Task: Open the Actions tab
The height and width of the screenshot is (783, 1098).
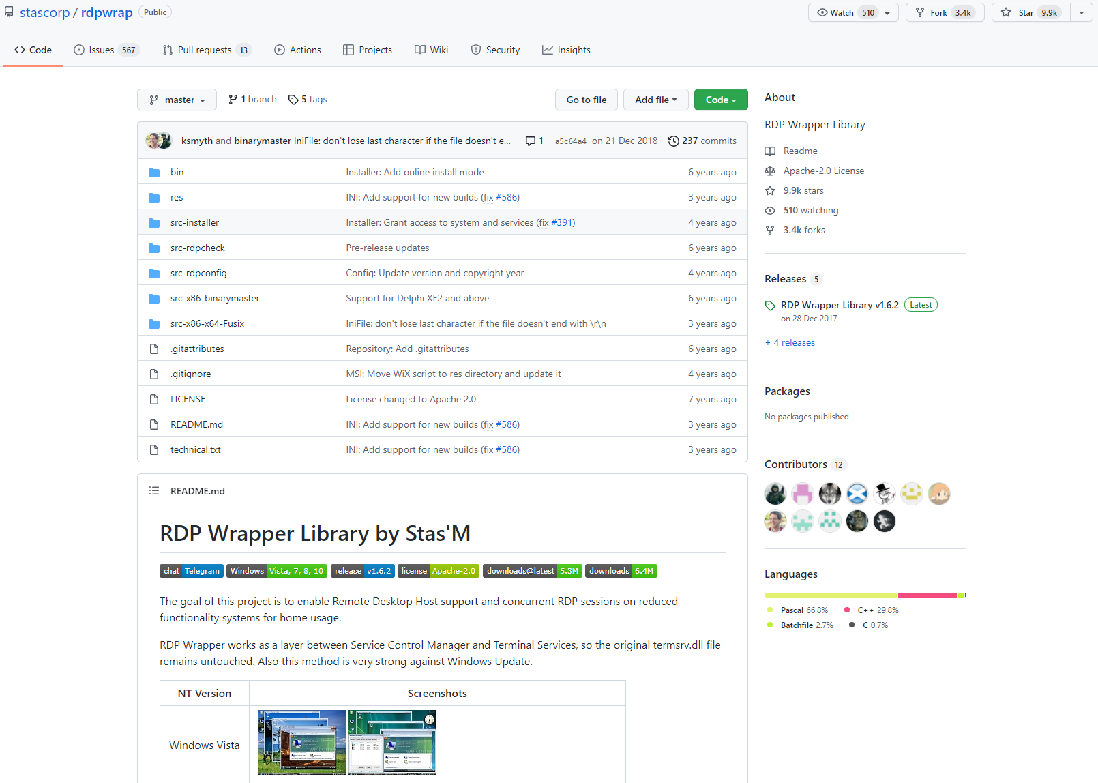Action: (297, 50)
